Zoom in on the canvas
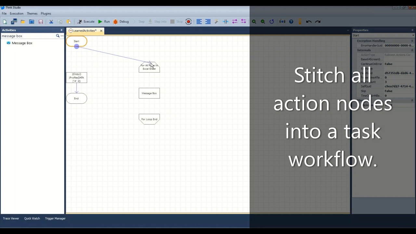 tap(254, 22)
